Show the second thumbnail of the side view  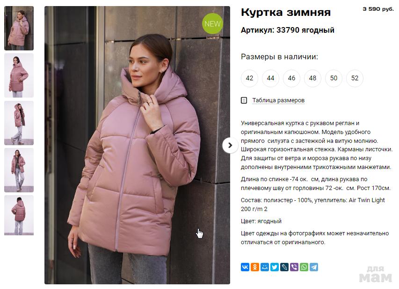click(19, 76)
